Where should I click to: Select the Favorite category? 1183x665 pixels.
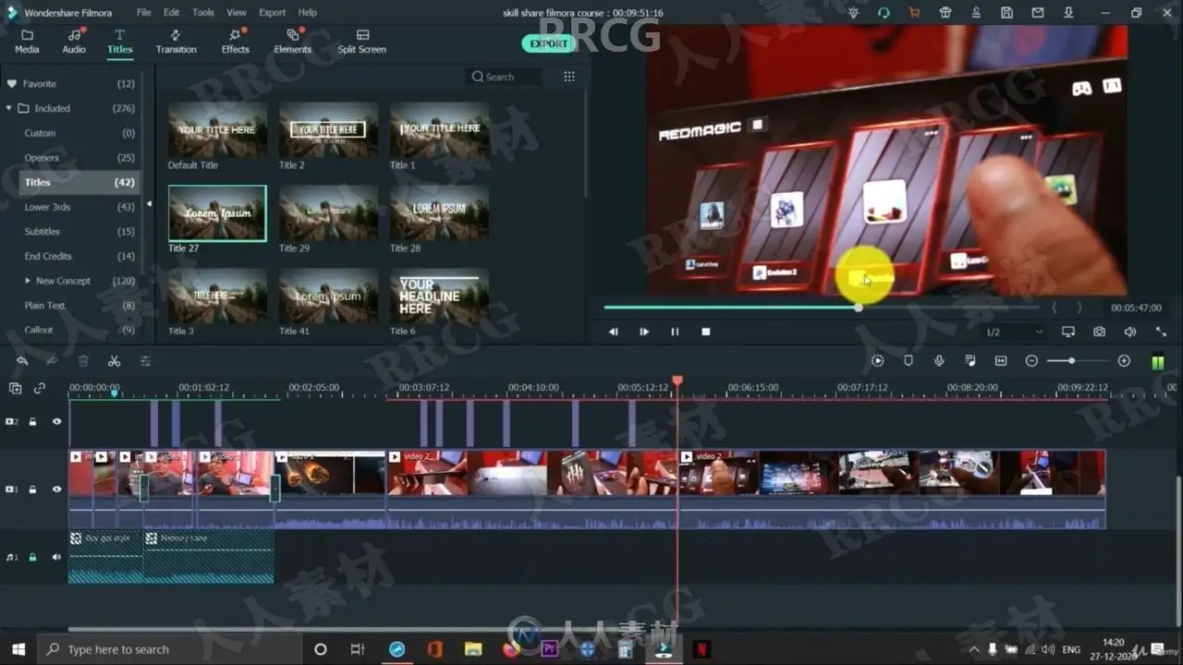coord(70,84)
